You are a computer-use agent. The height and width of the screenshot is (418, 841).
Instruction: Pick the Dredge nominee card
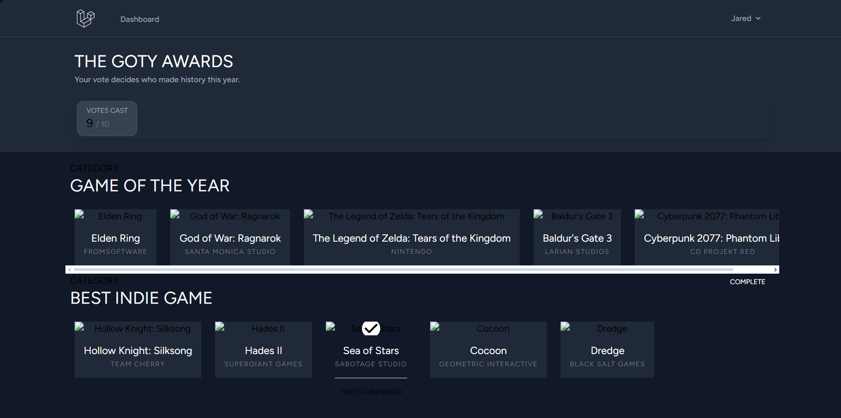pyautogui.click(x=607, y=349)
